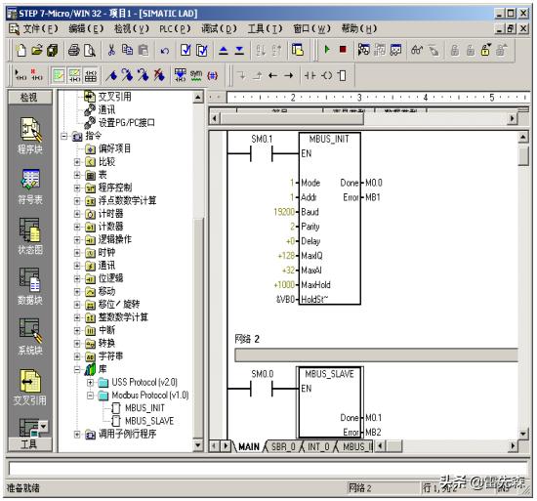
Task: Open the PLC(P) menu
Action: (175, 28)
